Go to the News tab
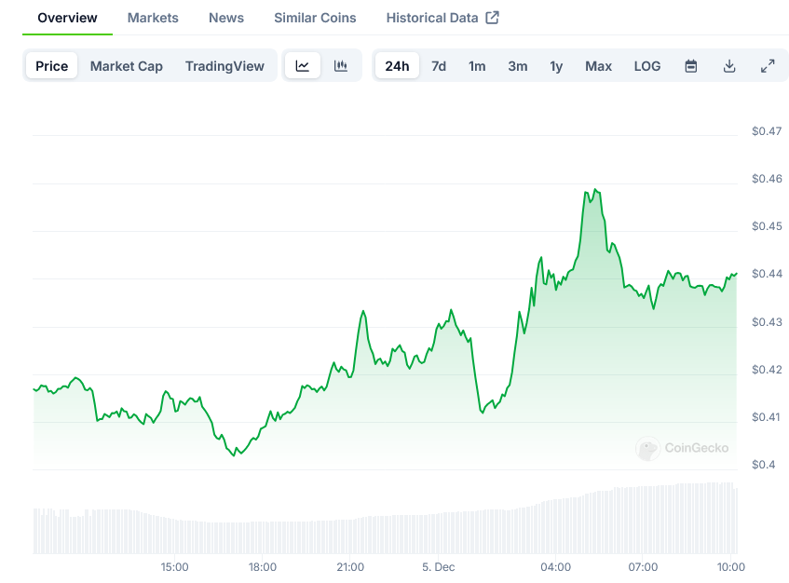The image size is (789, 583). [x=226, y=18]
